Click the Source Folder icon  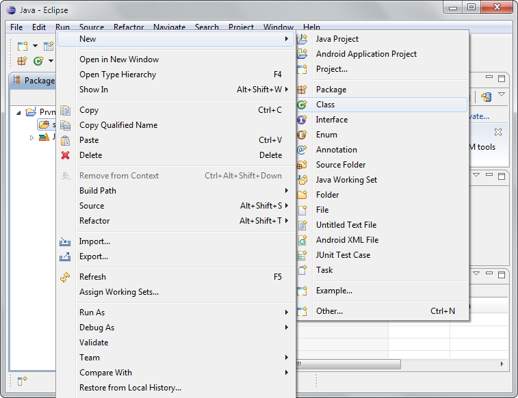tap(302, 165)
